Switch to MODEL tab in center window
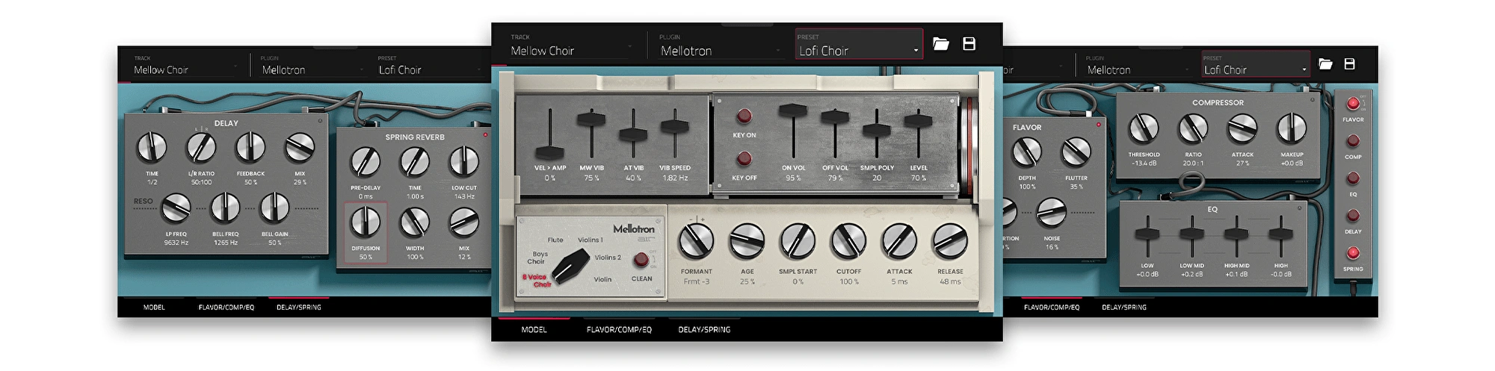 pos(534,329)
